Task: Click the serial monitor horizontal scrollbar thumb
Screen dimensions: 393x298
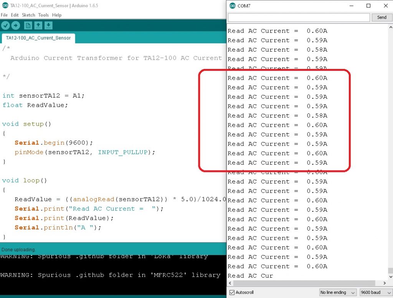Action: click(x=304, y=283)
